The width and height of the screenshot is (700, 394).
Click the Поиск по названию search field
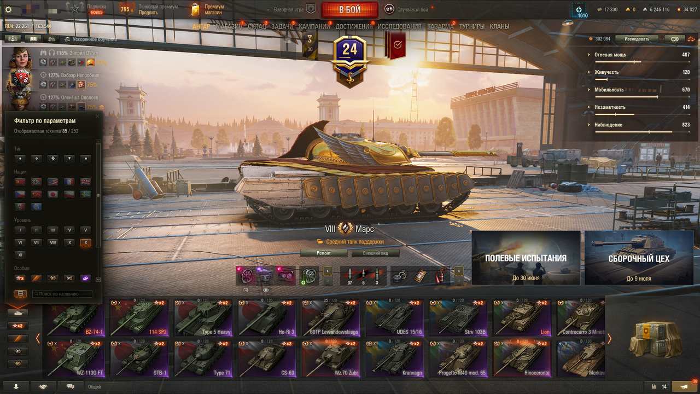[62, 294]
